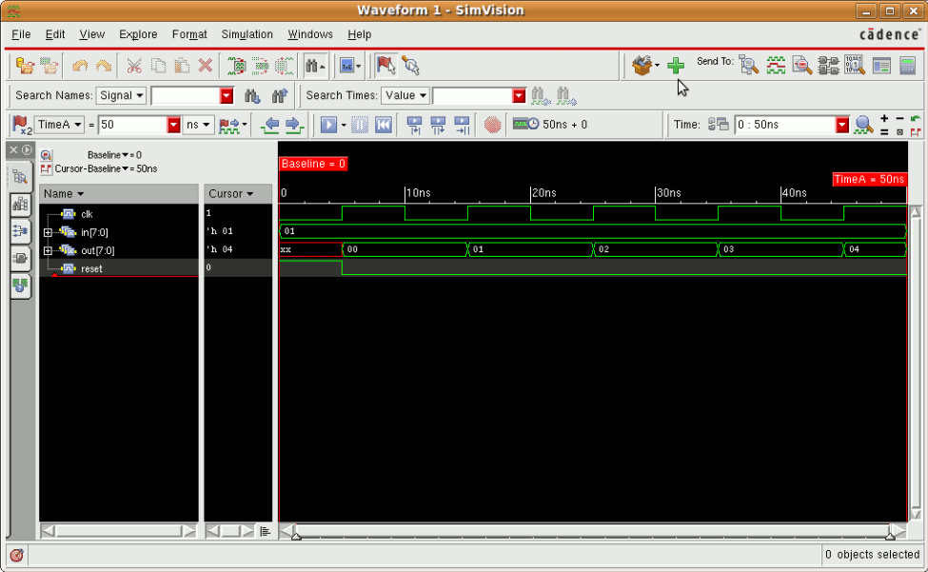
Task: Toggle the red flag cursor mode
Action: (x=385, y=65)
